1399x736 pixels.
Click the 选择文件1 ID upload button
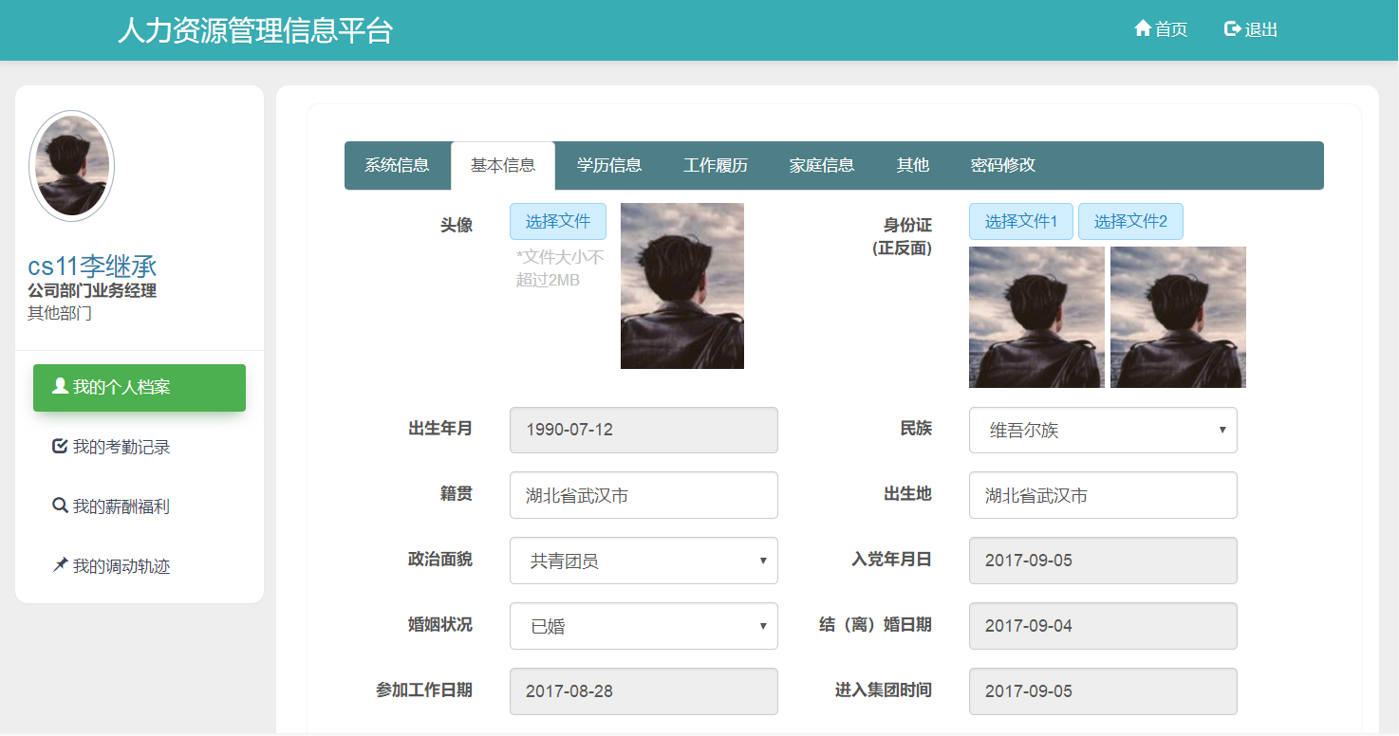coord(1020,221)
